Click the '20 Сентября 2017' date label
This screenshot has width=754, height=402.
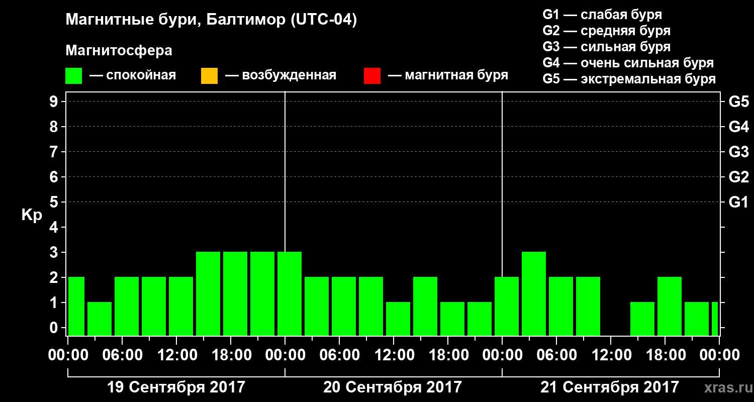click(x=393, y=387)
